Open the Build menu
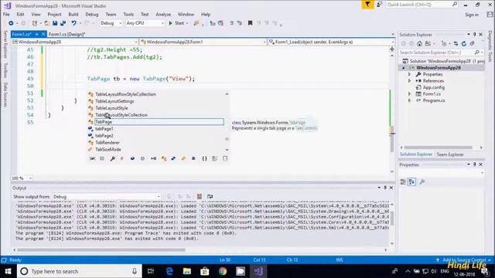 click(73, 14)
